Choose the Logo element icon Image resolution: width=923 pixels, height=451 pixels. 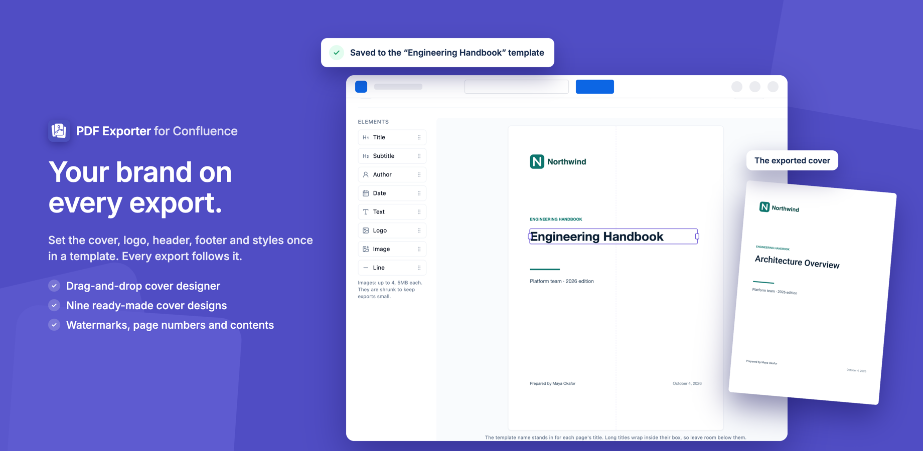(x=366, y=231)
